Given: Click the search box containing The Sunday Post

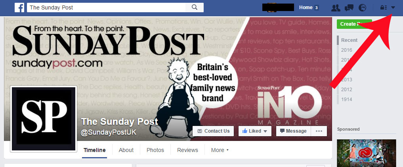Looking at the screenshot, I should [107, 8].
